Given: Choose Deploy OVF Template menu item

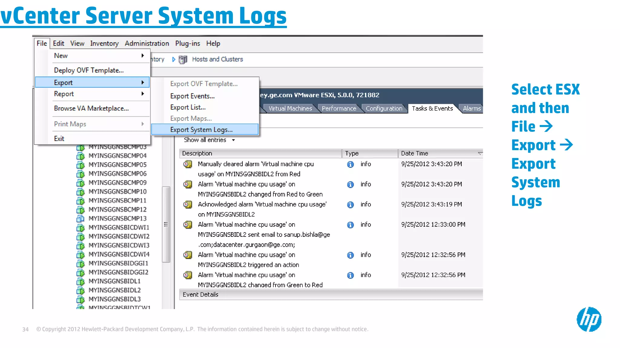Looking at the screenshot, I should [x=89, y=70].
